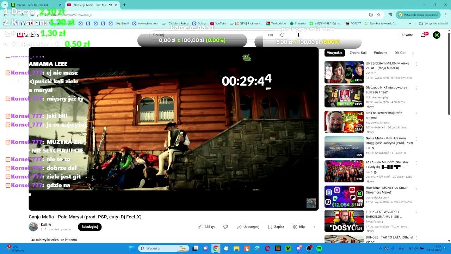Open 'Ganja Mafia - Gdy Ujrzałem Drogę' title
Image resolution: width=451 pixels, height=254 pixels.
pos(389,140)
